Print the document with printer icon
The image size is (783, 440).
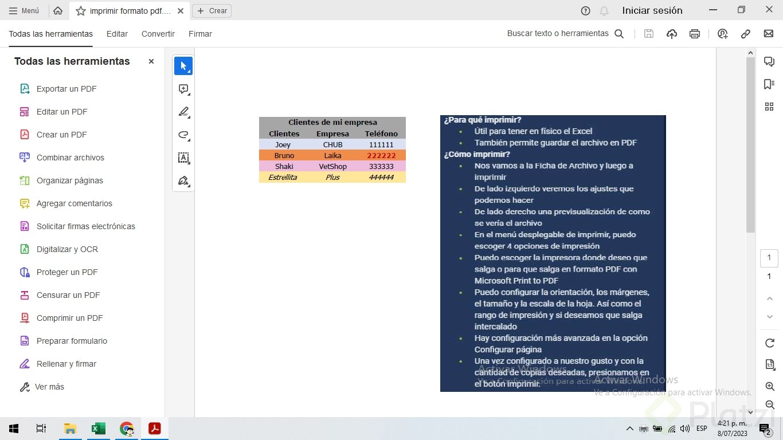pyautogui.click(x=695, y=34)
